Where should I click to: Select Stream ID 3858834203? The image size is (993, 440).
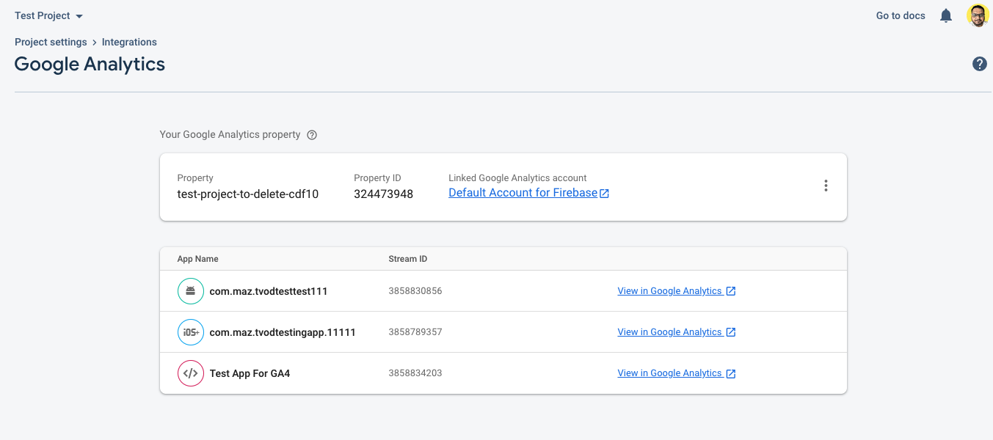[415, 373]
